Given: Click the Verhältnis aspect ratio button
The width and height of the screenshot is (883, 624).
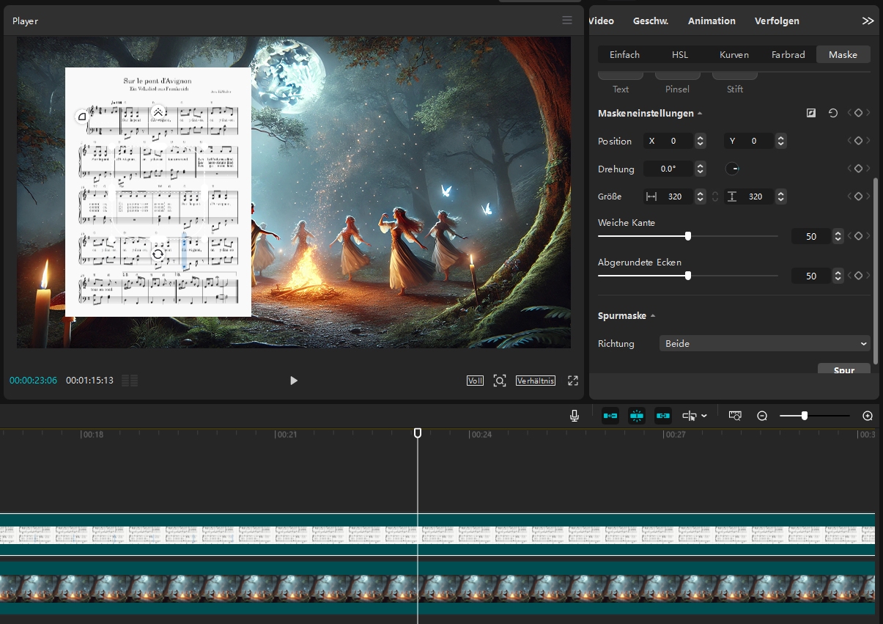Looking at the screenshot, I should coord(536,381).
